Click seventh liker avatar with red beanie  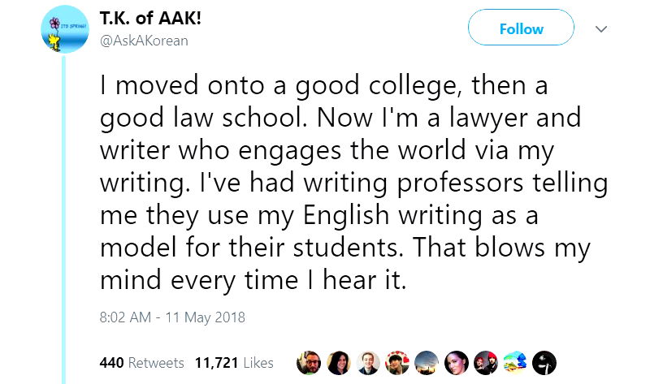tap(484, 362)
